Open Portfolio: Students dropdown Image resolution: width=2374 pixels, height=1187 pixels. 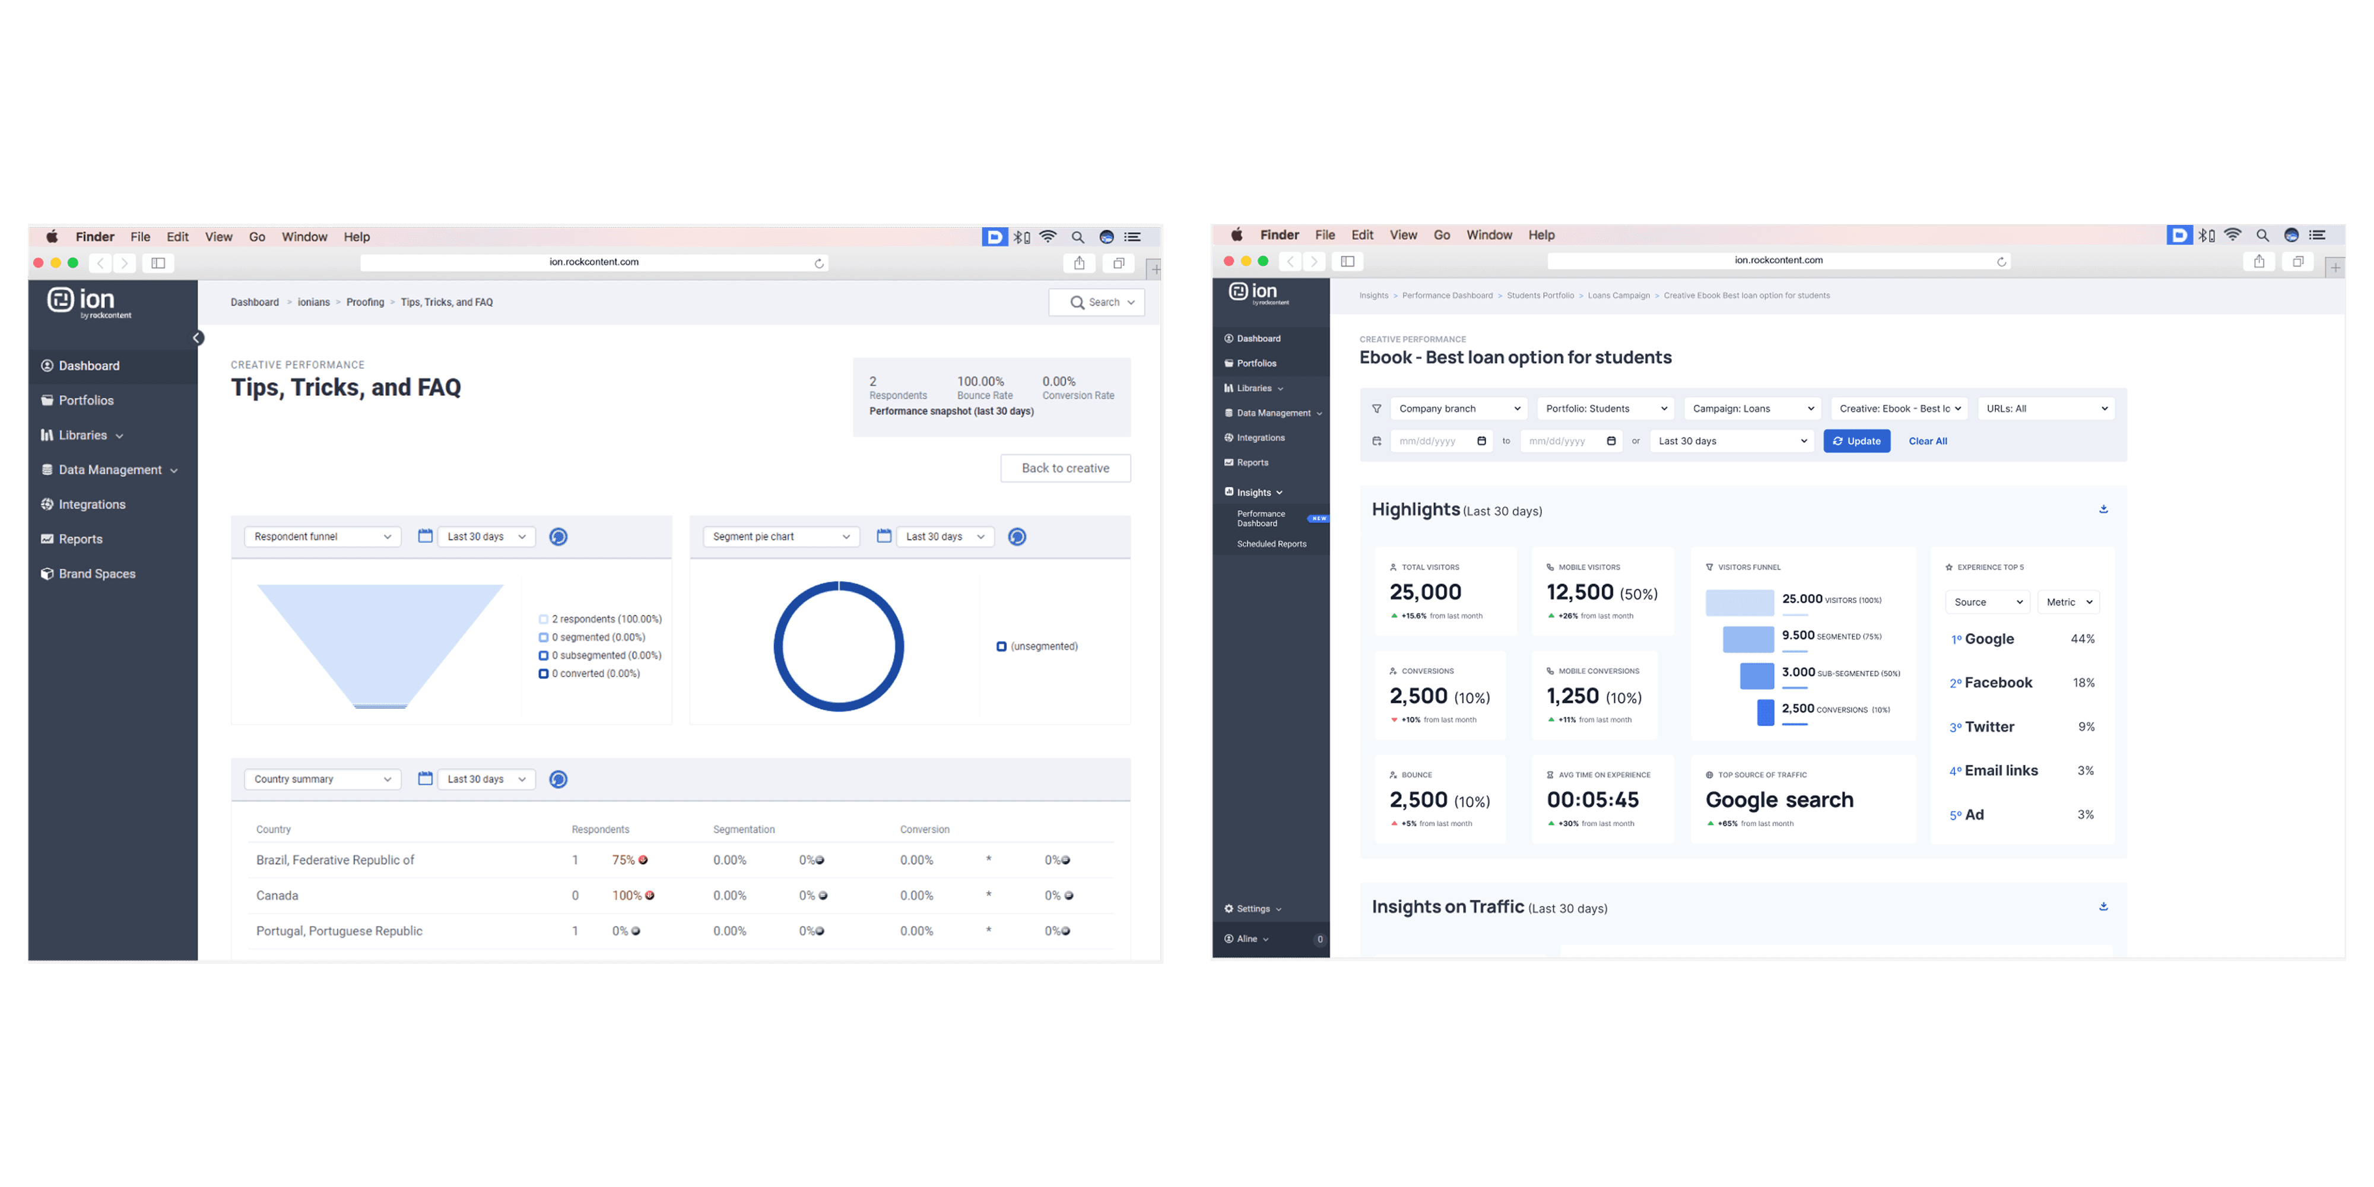(1605, 408)
